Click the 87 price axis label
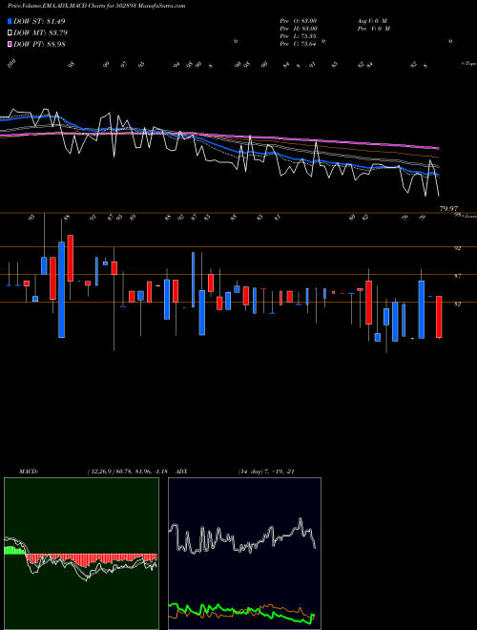477x630 pixels. [457, 276]
